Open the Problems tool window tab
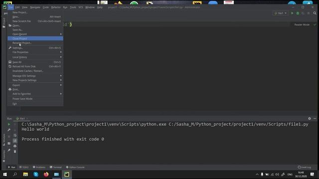This screenshot has width=319, height=179. click(39, 167)
